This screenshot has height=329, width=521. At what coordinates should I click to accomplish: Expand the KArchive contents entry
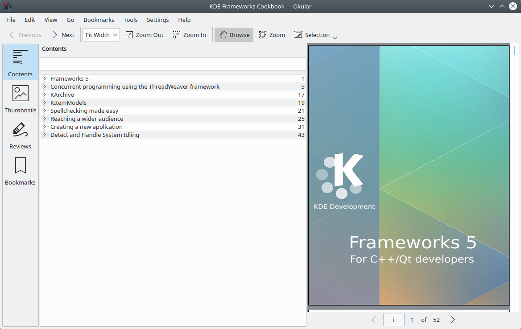point(45,95)
